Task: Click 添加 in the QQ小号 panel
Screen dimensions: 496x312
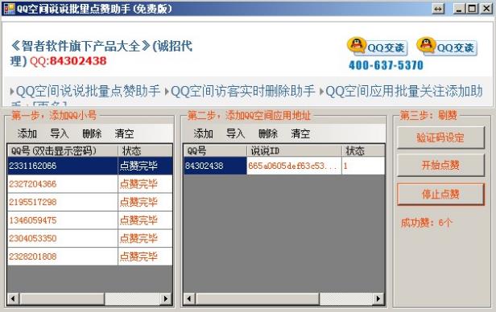Action: point(27,133)
